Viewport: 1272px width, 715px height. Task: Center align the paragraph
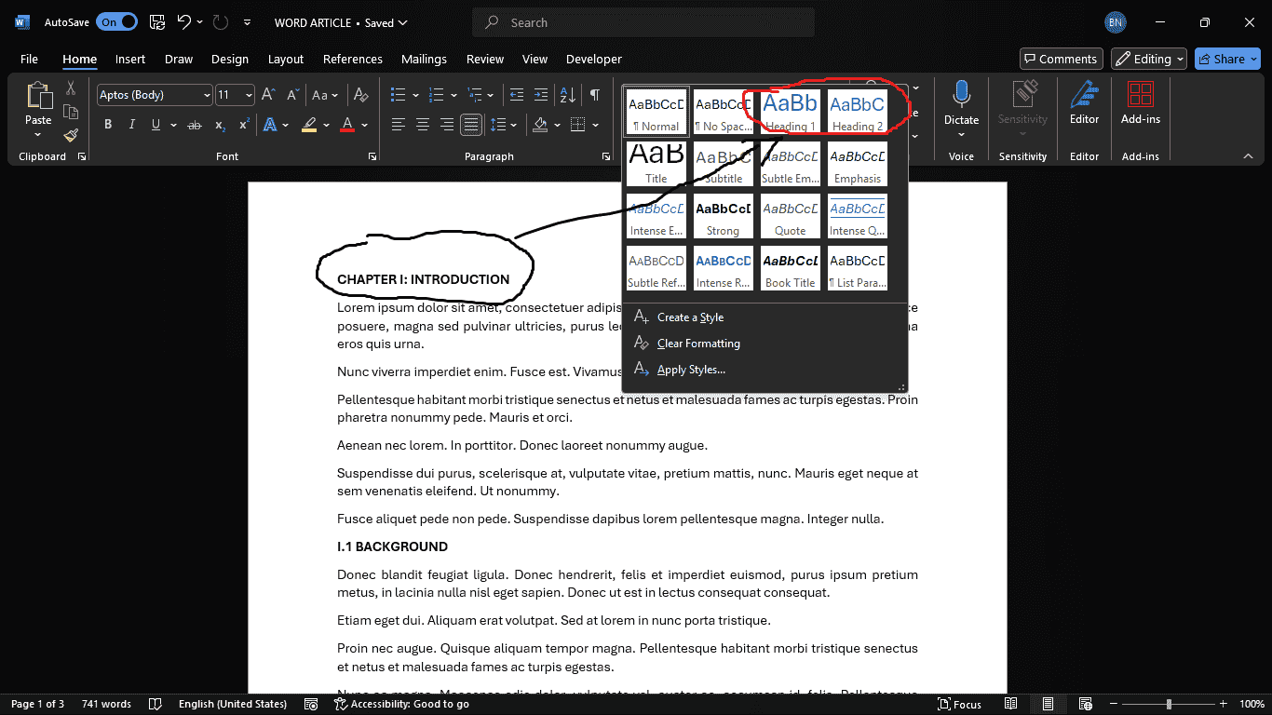[x=423, y=125]
